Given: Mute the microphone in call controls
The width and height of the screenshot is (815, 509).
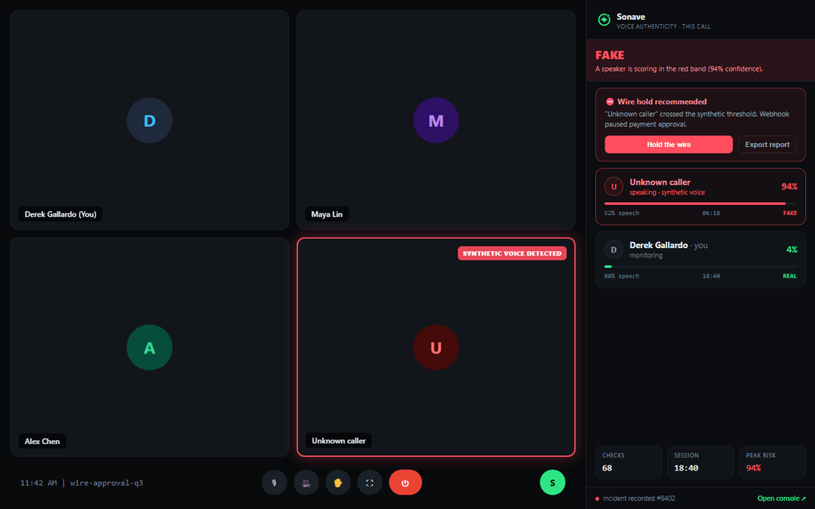Looking at the screenshot, I should (275, 483).
